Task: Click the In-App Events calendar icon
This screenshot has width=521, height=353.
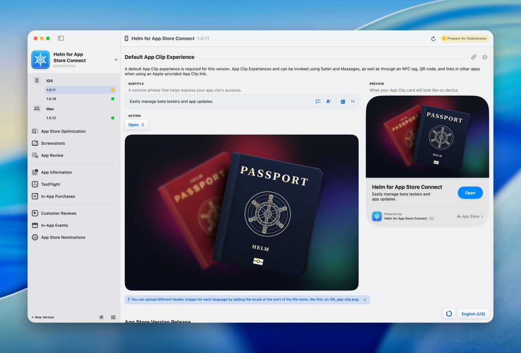Action: click(x=35, y=225)
